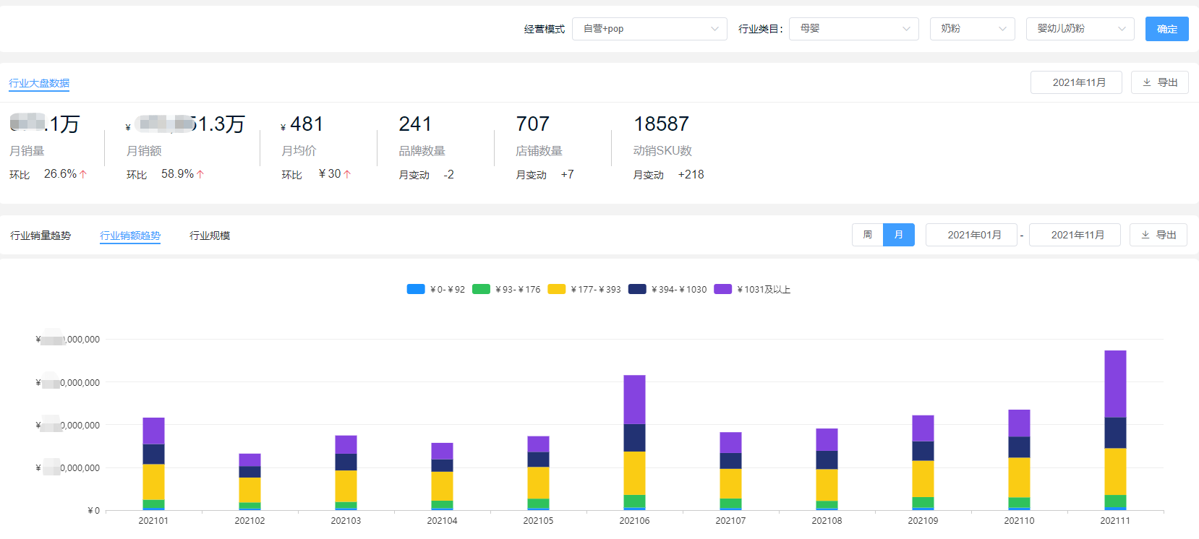Click the 2021年01月 start date field
The width and height of the screenshot is (1199, 539).
974,235
